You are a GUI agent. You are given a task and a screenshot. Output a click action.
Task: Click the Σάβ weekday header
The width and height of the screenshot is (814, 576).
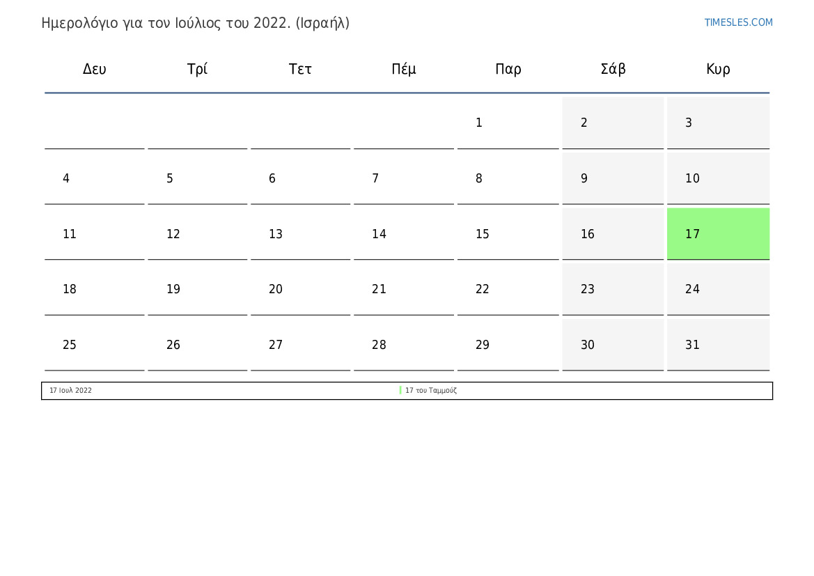[x=613, y=69]
